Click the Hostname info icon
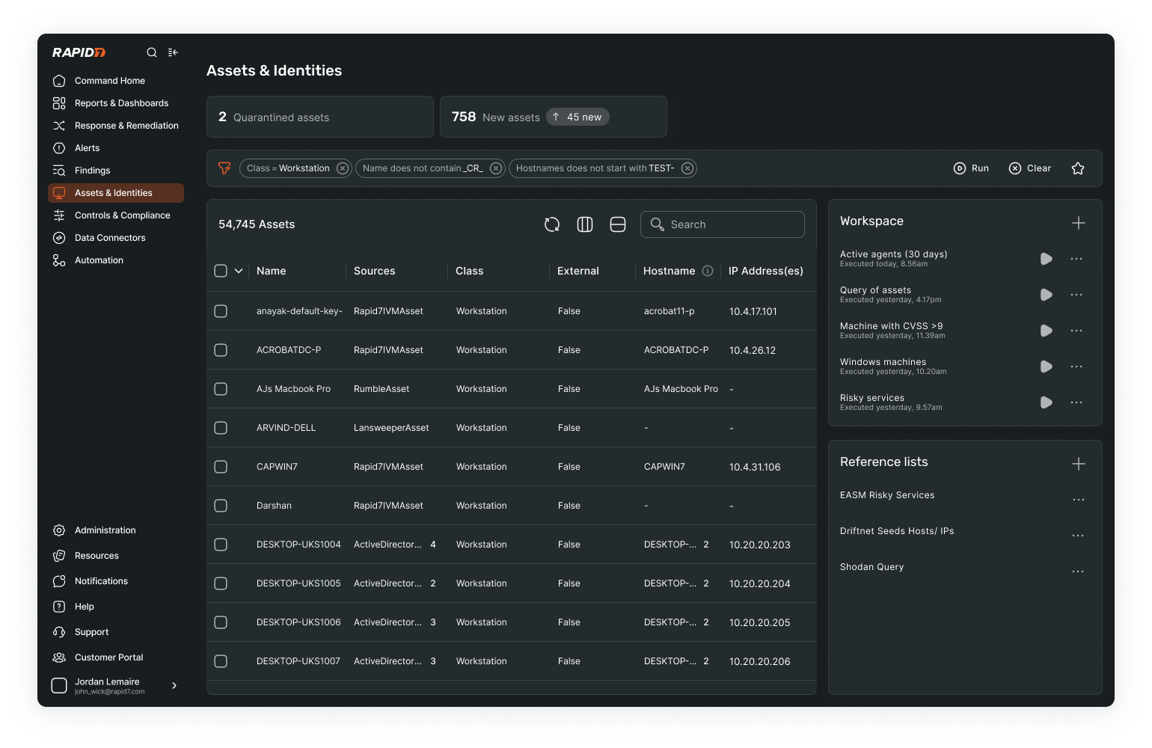 (708, 271)
